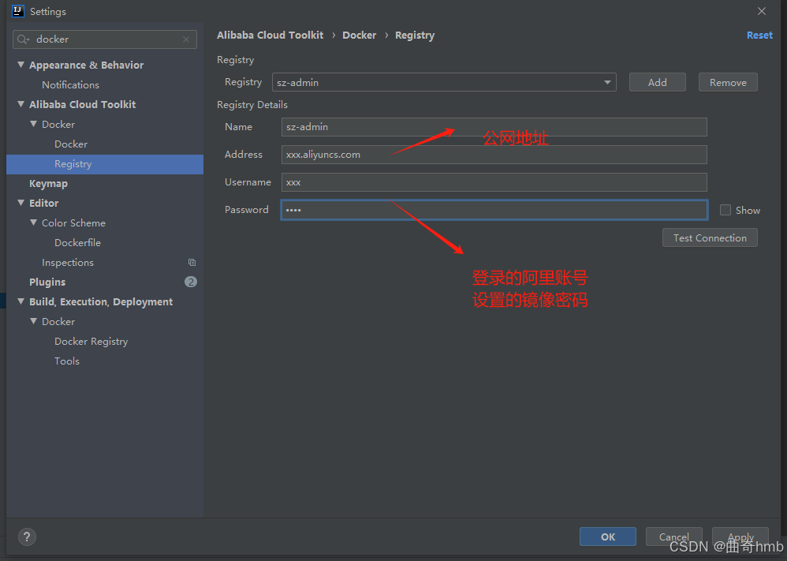Select Notifications in the settings tree
787x561 pixels.
pos(70,85)
